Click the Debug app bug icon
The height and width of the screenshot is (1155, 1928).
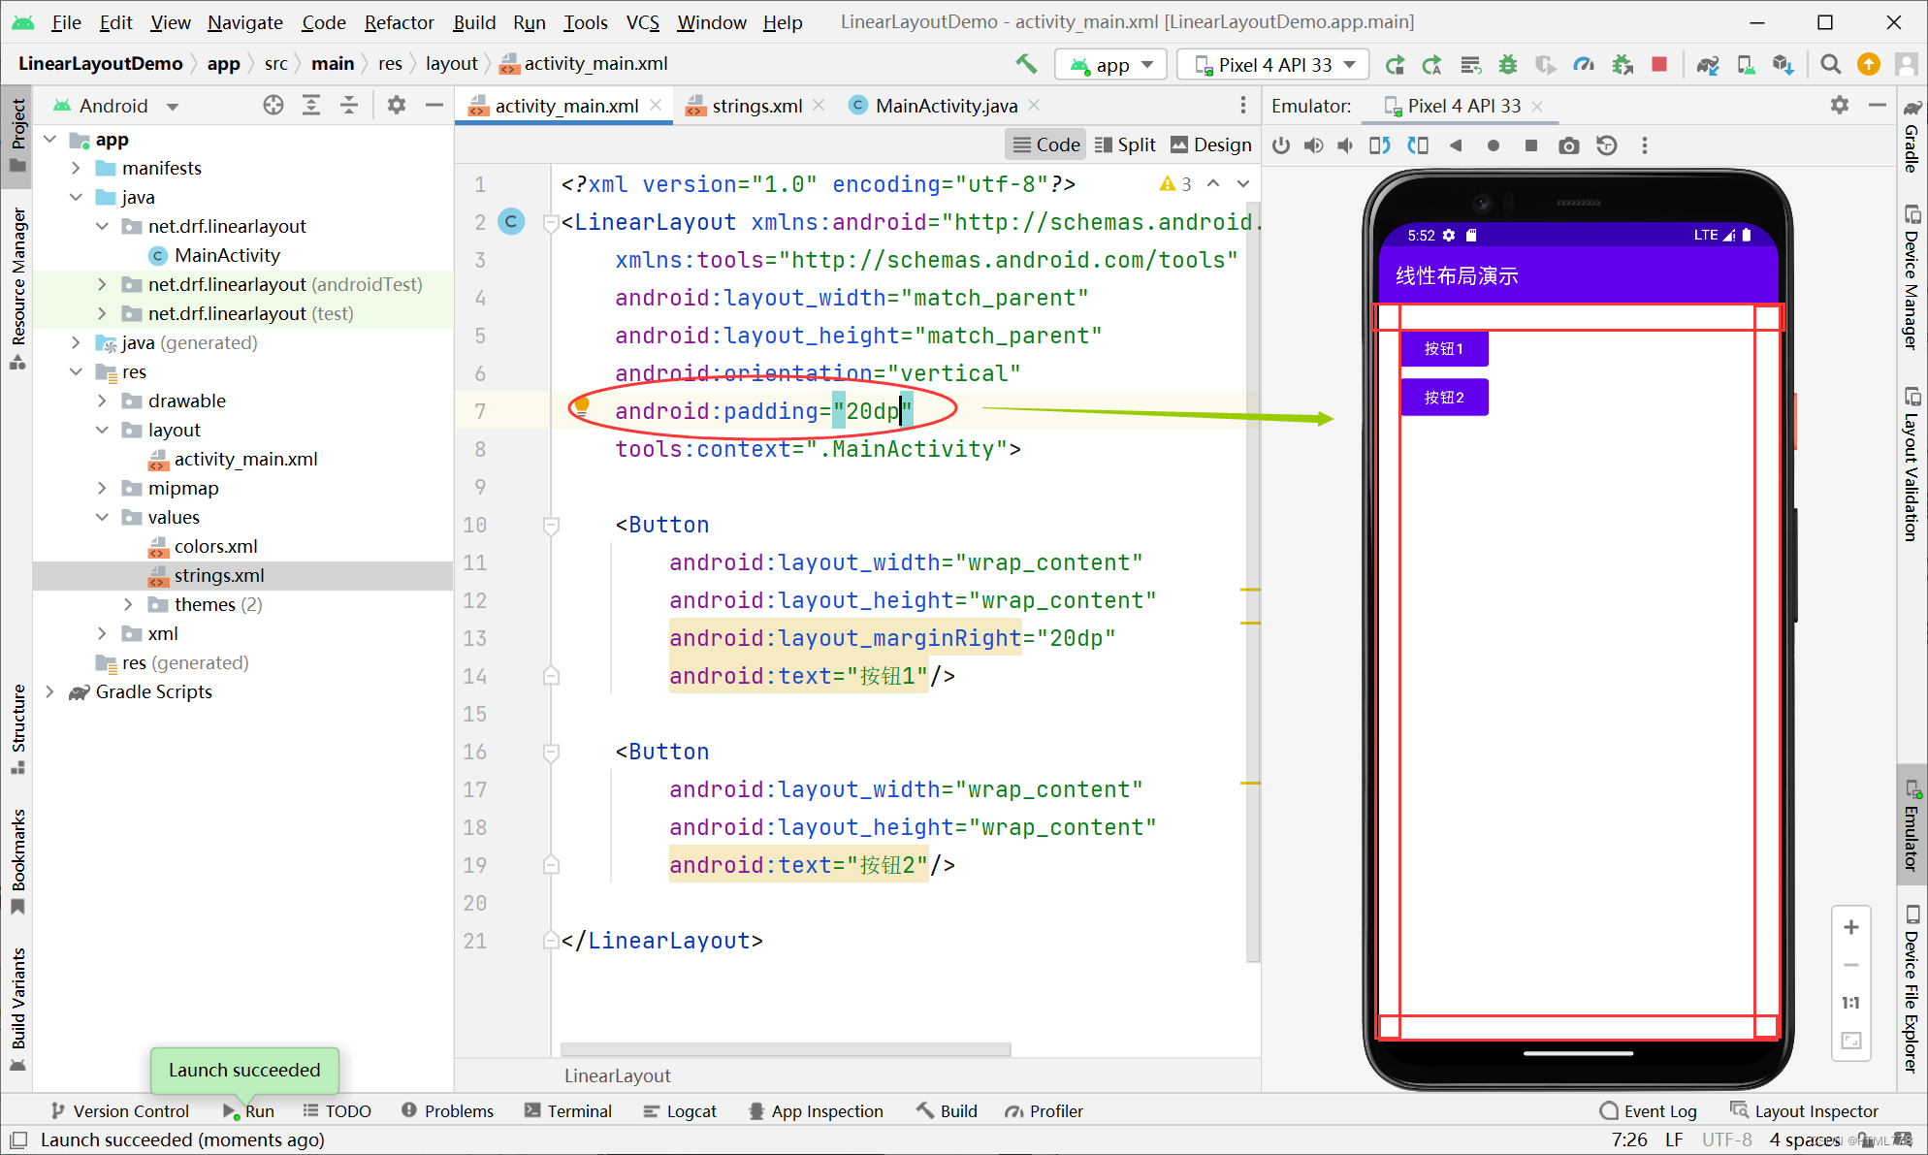click(1507, 64)
